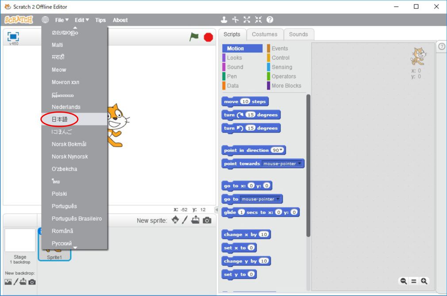
Task: Switch to the Costumes tab
Action: (x=265, y=34)
